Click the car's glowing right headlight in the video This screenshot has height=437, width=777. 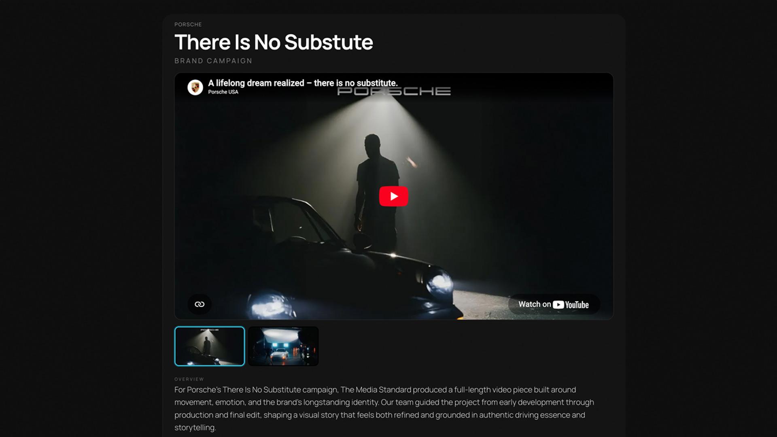439,282
